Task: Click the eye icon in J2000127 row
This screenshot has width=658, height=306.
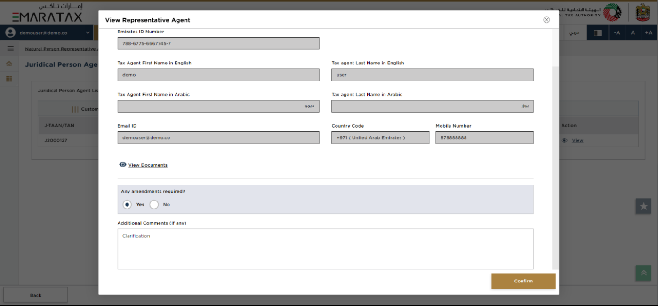Action: coord(564,140)
